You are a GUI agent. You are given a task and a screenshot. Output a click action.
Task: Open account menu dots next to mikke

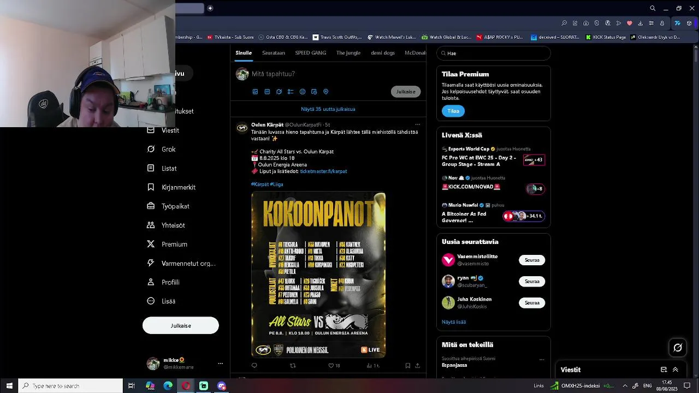click(220, 364)
